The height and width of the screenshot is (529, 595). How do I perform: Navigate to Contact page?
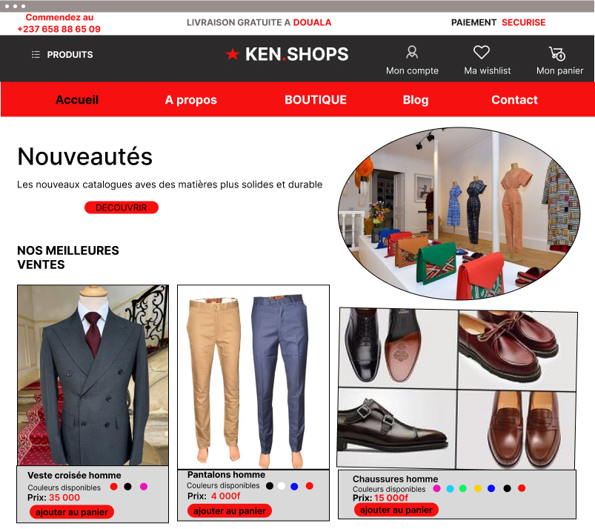514,100
